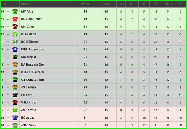
Task: Click the ES Sétif black jersey icon
Action: [15, 95]
